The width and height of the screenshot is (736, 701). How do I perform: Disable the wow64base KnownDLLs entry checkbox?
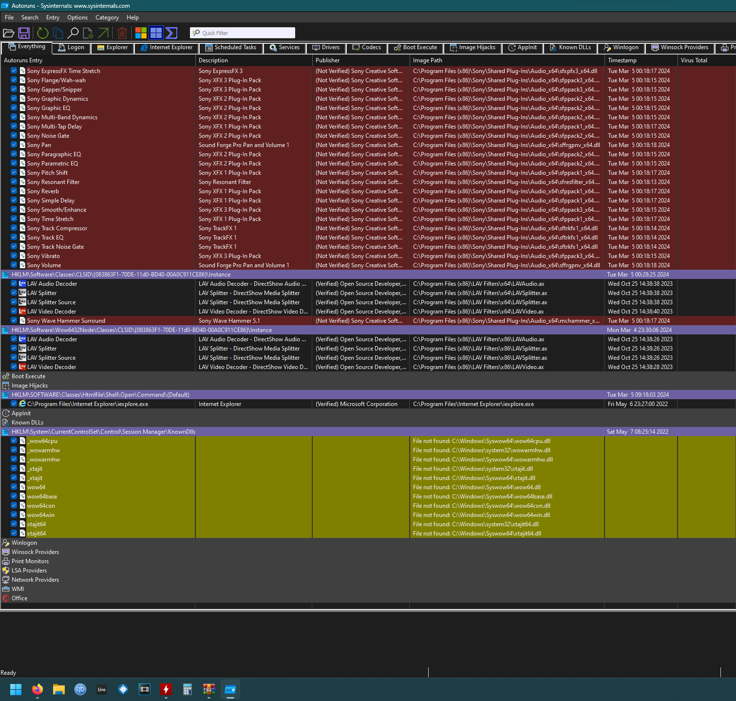pos(14,497)
